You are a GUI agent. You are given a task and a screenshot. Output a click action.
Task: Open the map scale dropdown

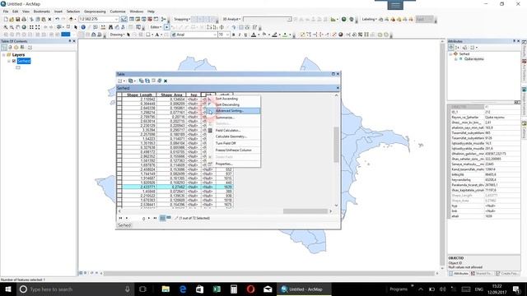coord(117,20)
